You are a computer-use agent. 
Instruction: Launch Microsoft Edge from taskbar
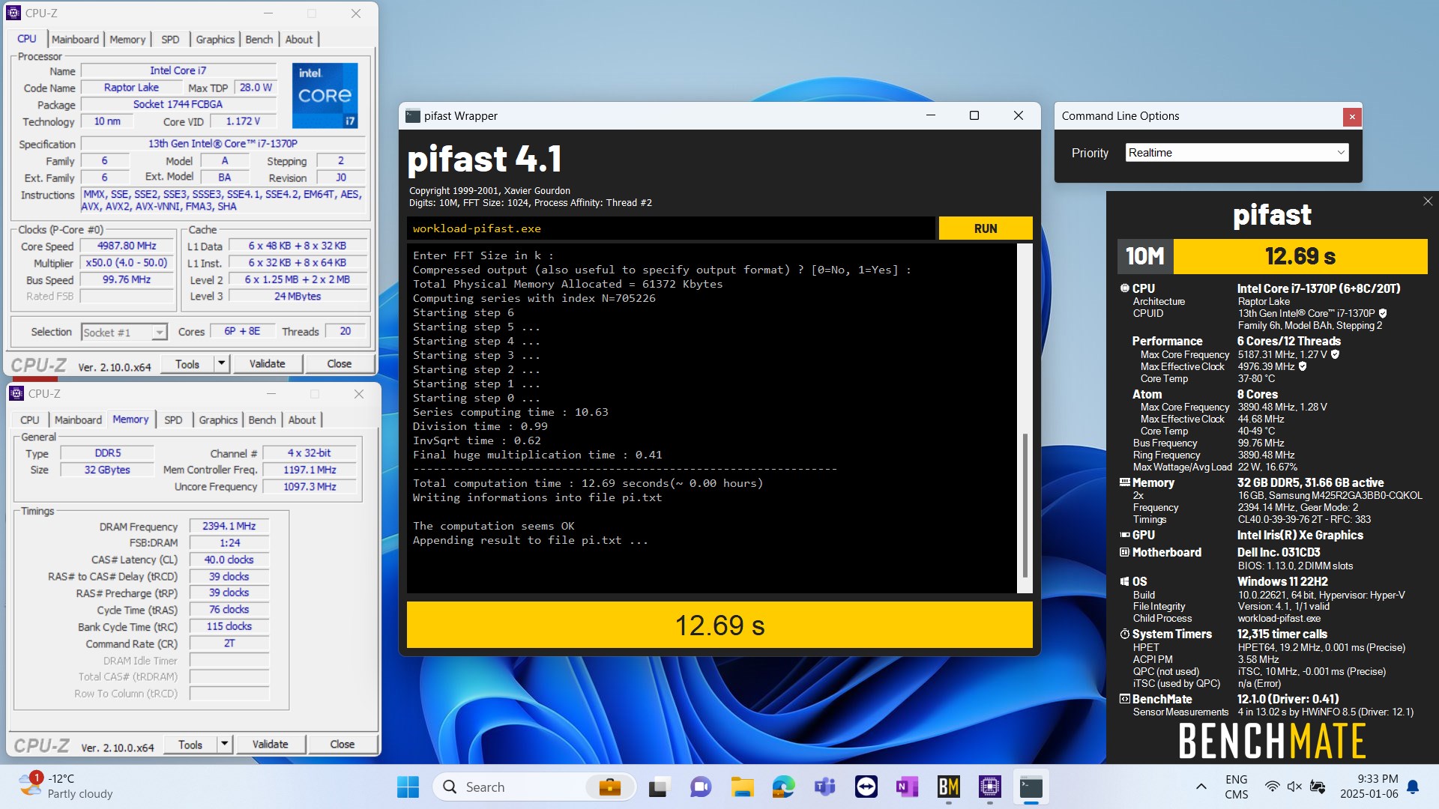783,787
